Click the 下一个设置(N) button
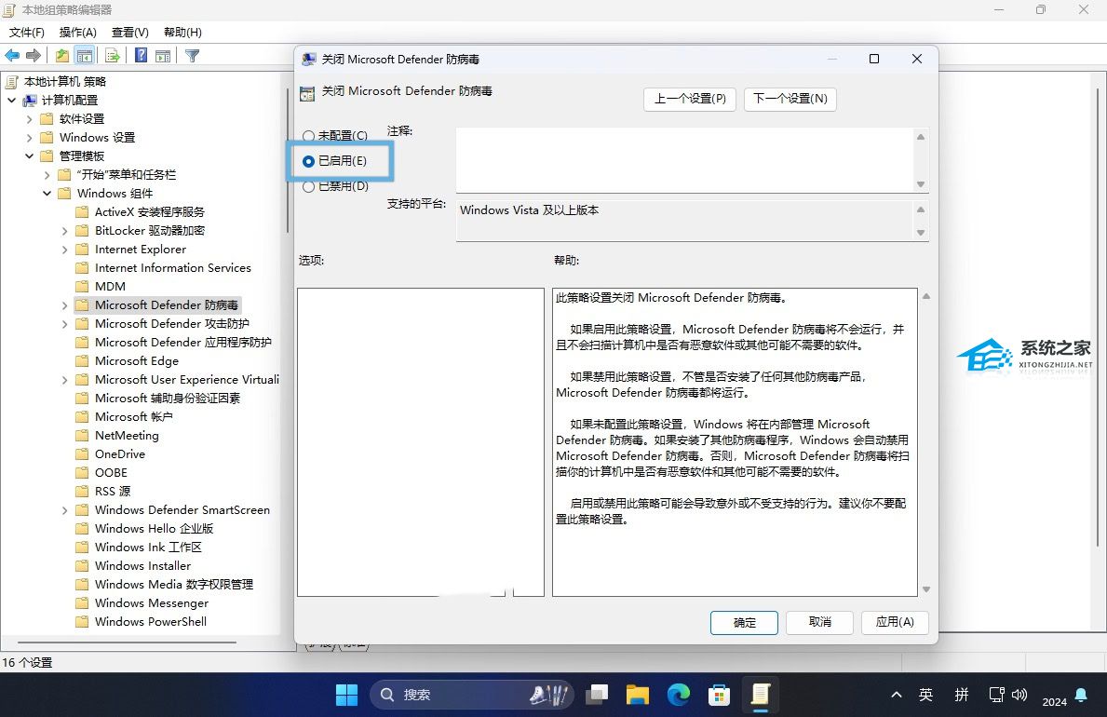Image resolution: width=1107 pixels, height=717 pixels. tap(790, 99)
